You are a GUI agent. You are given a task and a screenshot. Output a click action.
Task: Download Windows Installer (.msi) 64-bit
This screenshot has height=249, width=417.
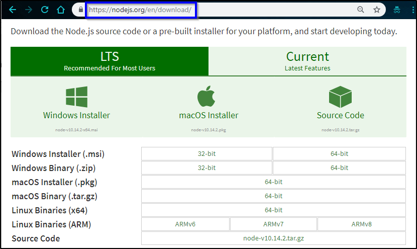[x=339, y=153]
